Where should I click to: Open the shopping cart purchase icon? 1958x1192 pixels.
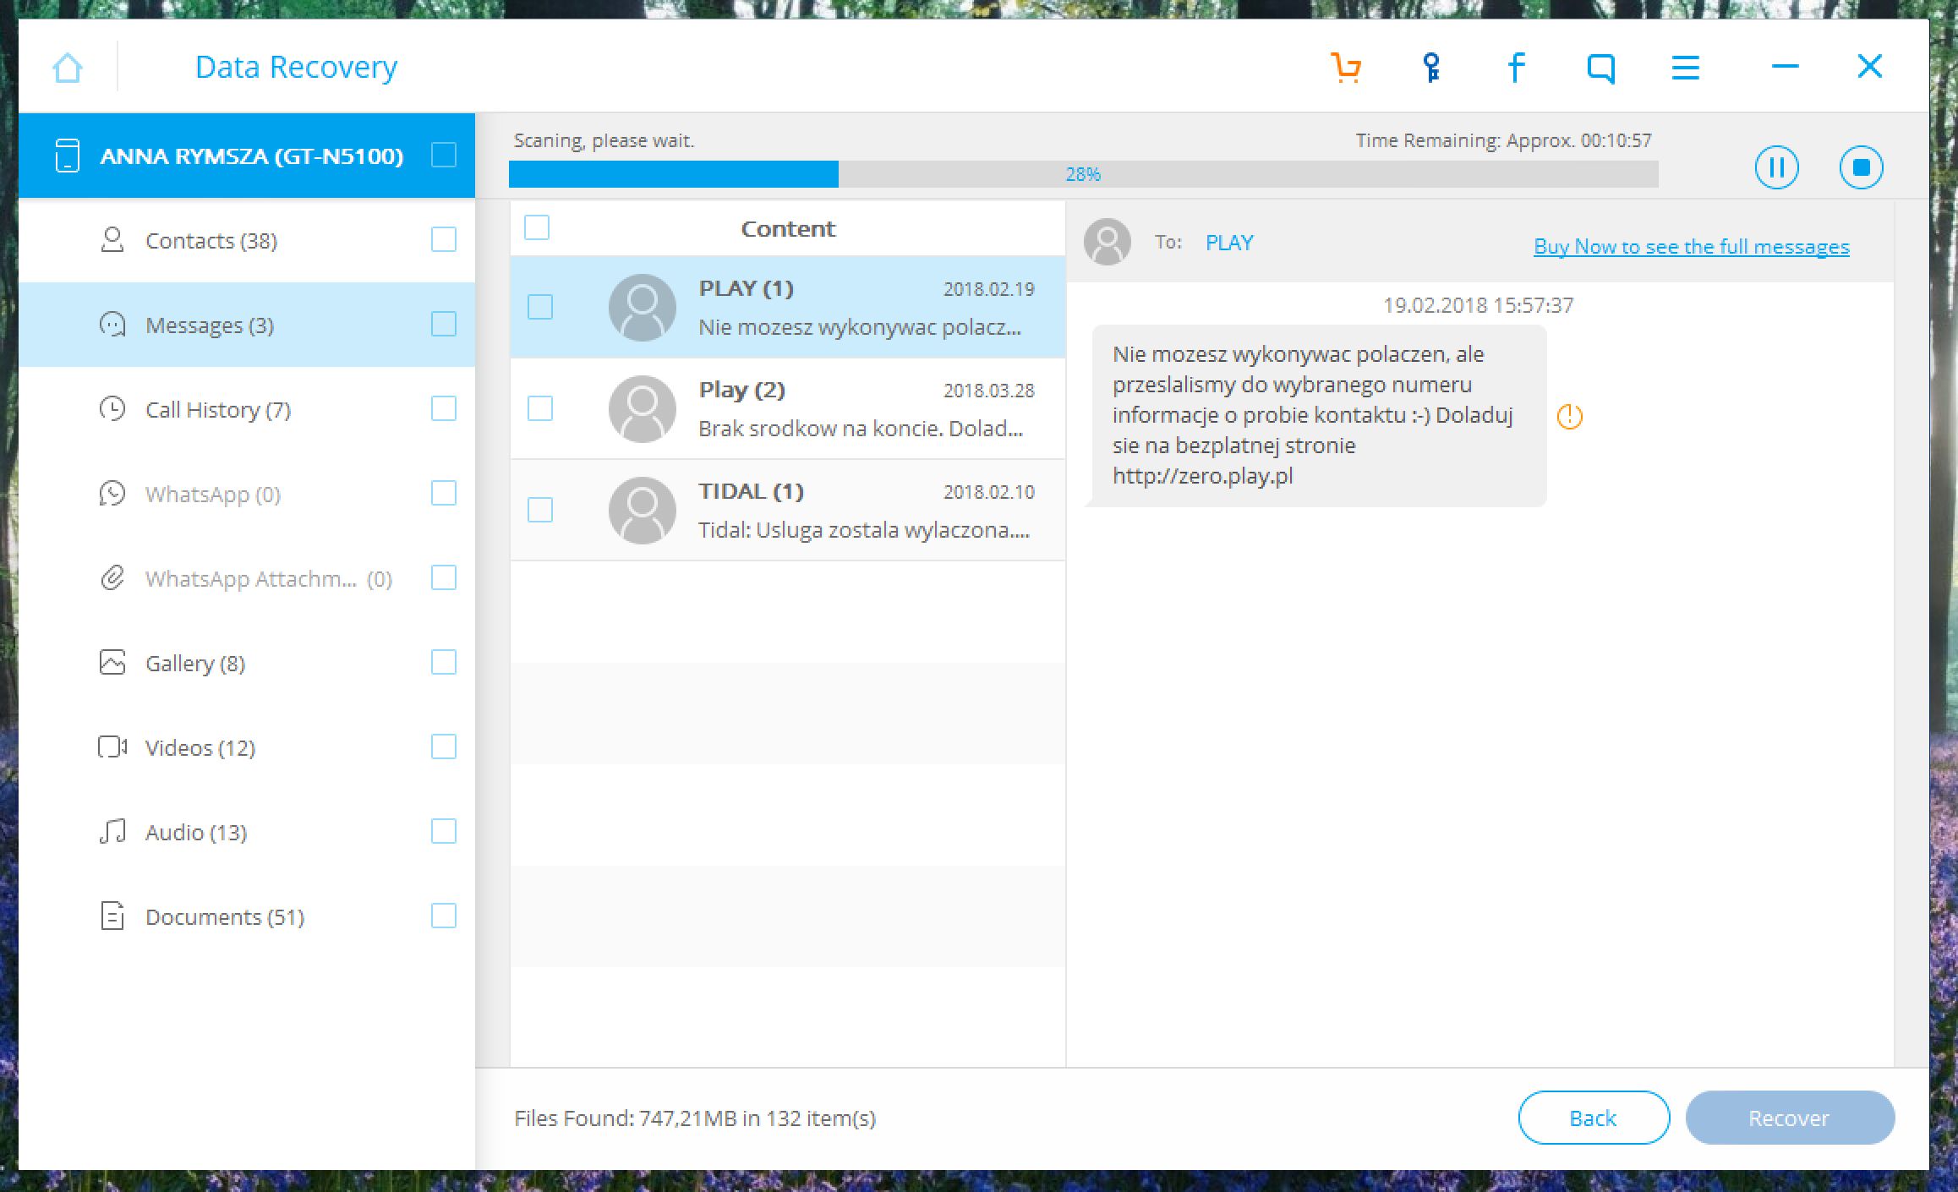click(x=1346, y=67)
